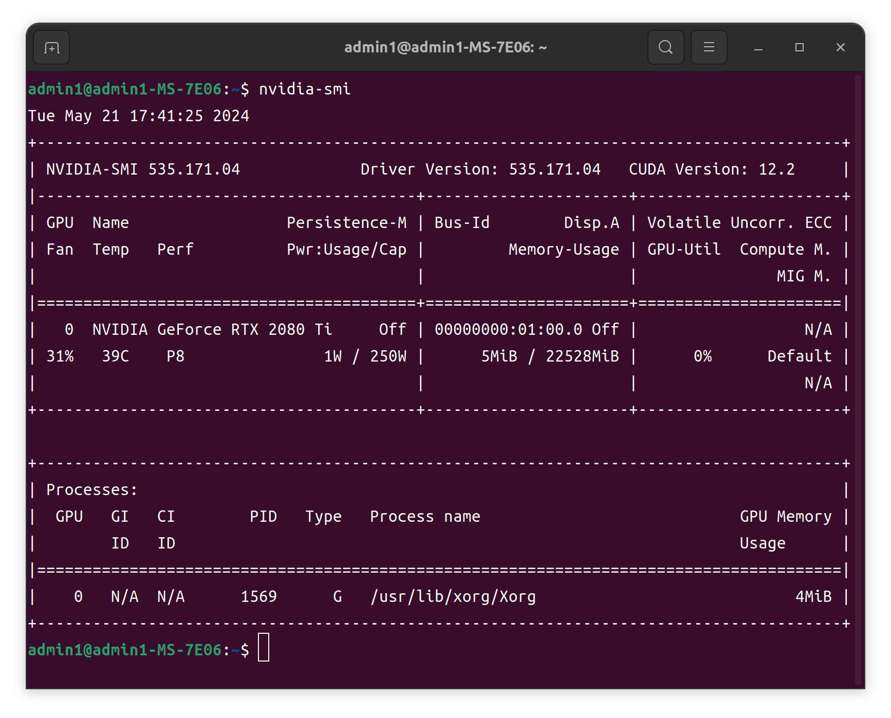The image size is (891, 718).
Task: Click GPU name NVIDIA GeForce RTX 2080 Ti
Action: click(212, 330)
